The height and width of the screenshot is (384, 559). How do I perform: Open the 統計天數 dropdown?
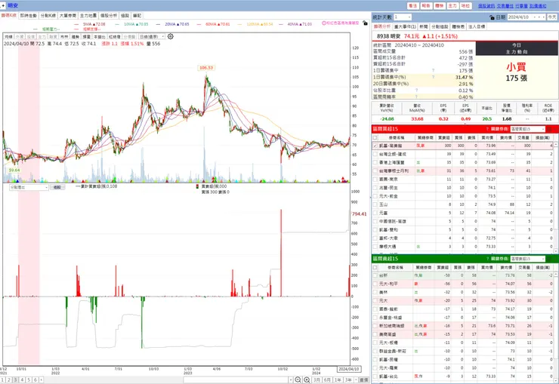(x=403, y=17)
